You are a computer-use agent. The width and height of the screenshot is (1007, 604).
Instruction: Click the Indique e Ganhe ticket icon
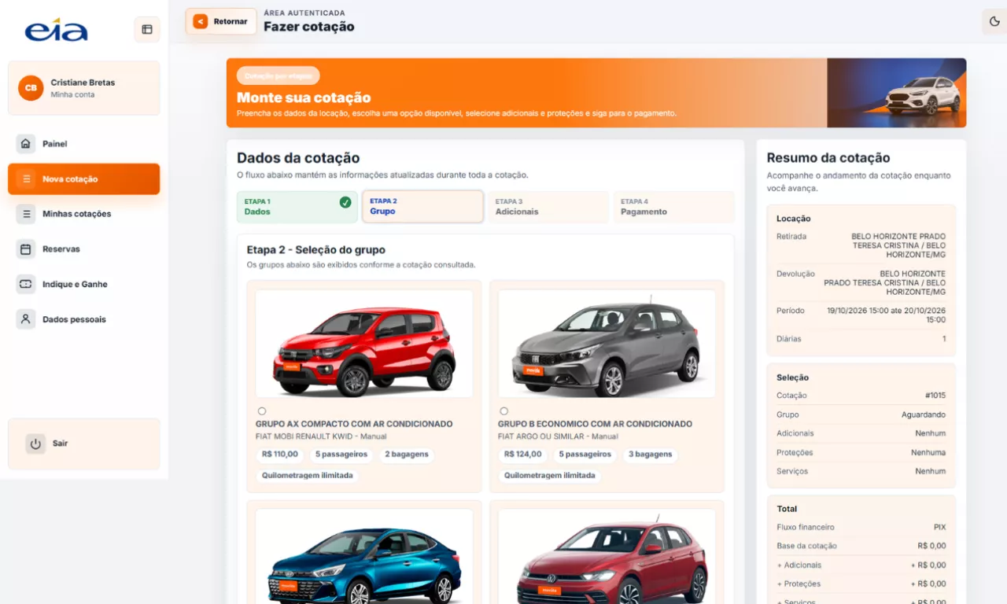tap(26, 284)
